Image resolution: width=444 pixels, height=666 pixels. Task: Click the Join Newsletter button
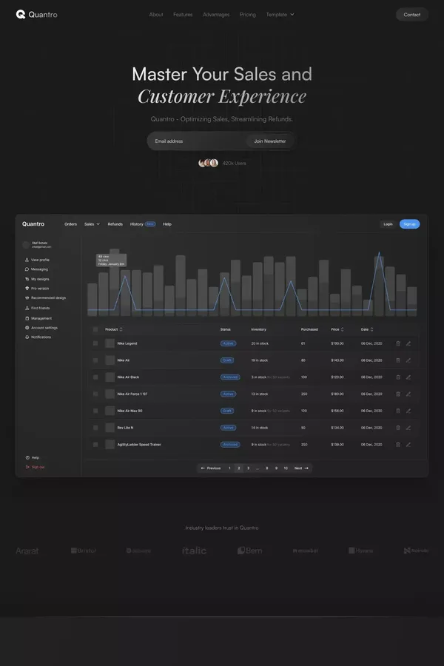click(x=270, y=141)
